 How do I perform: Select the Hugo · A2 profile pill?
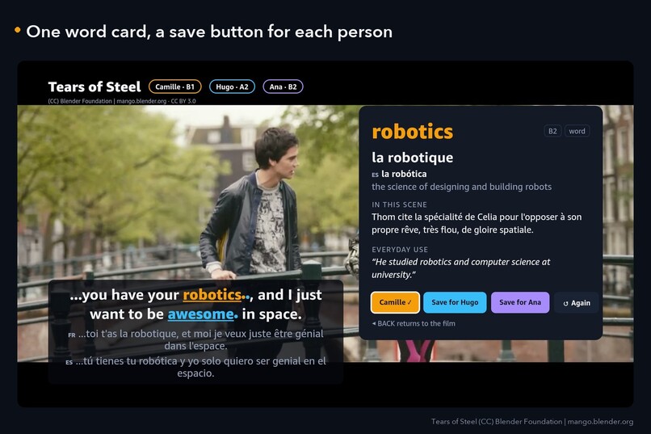click(232, 86)
